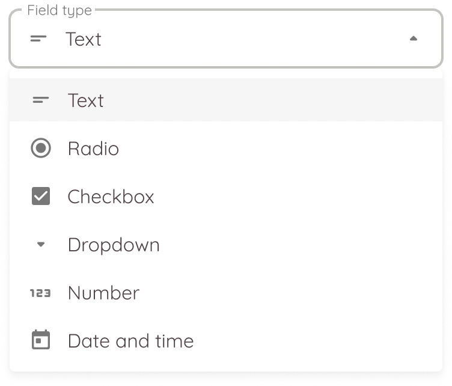Choose the "Checkbox" field type option
Screen dimensions: 452x386
click(x=111, y=197)
